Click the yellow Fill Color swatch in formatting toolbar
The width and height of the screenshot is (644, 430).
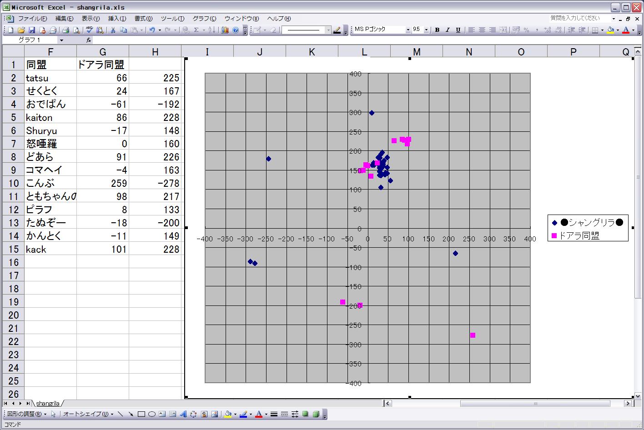(610, 30)
